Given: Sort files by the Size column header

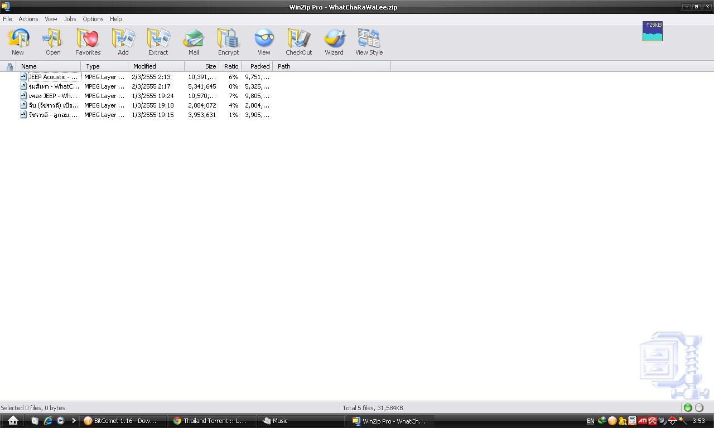Looking at the screenshot, I should tap(202, 66).
